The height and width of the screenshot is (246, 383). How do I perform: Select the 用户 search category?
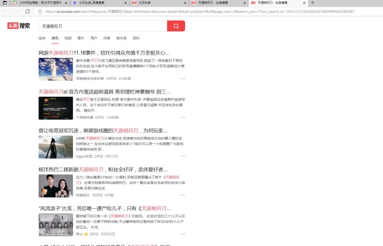[x=93, y=38]
